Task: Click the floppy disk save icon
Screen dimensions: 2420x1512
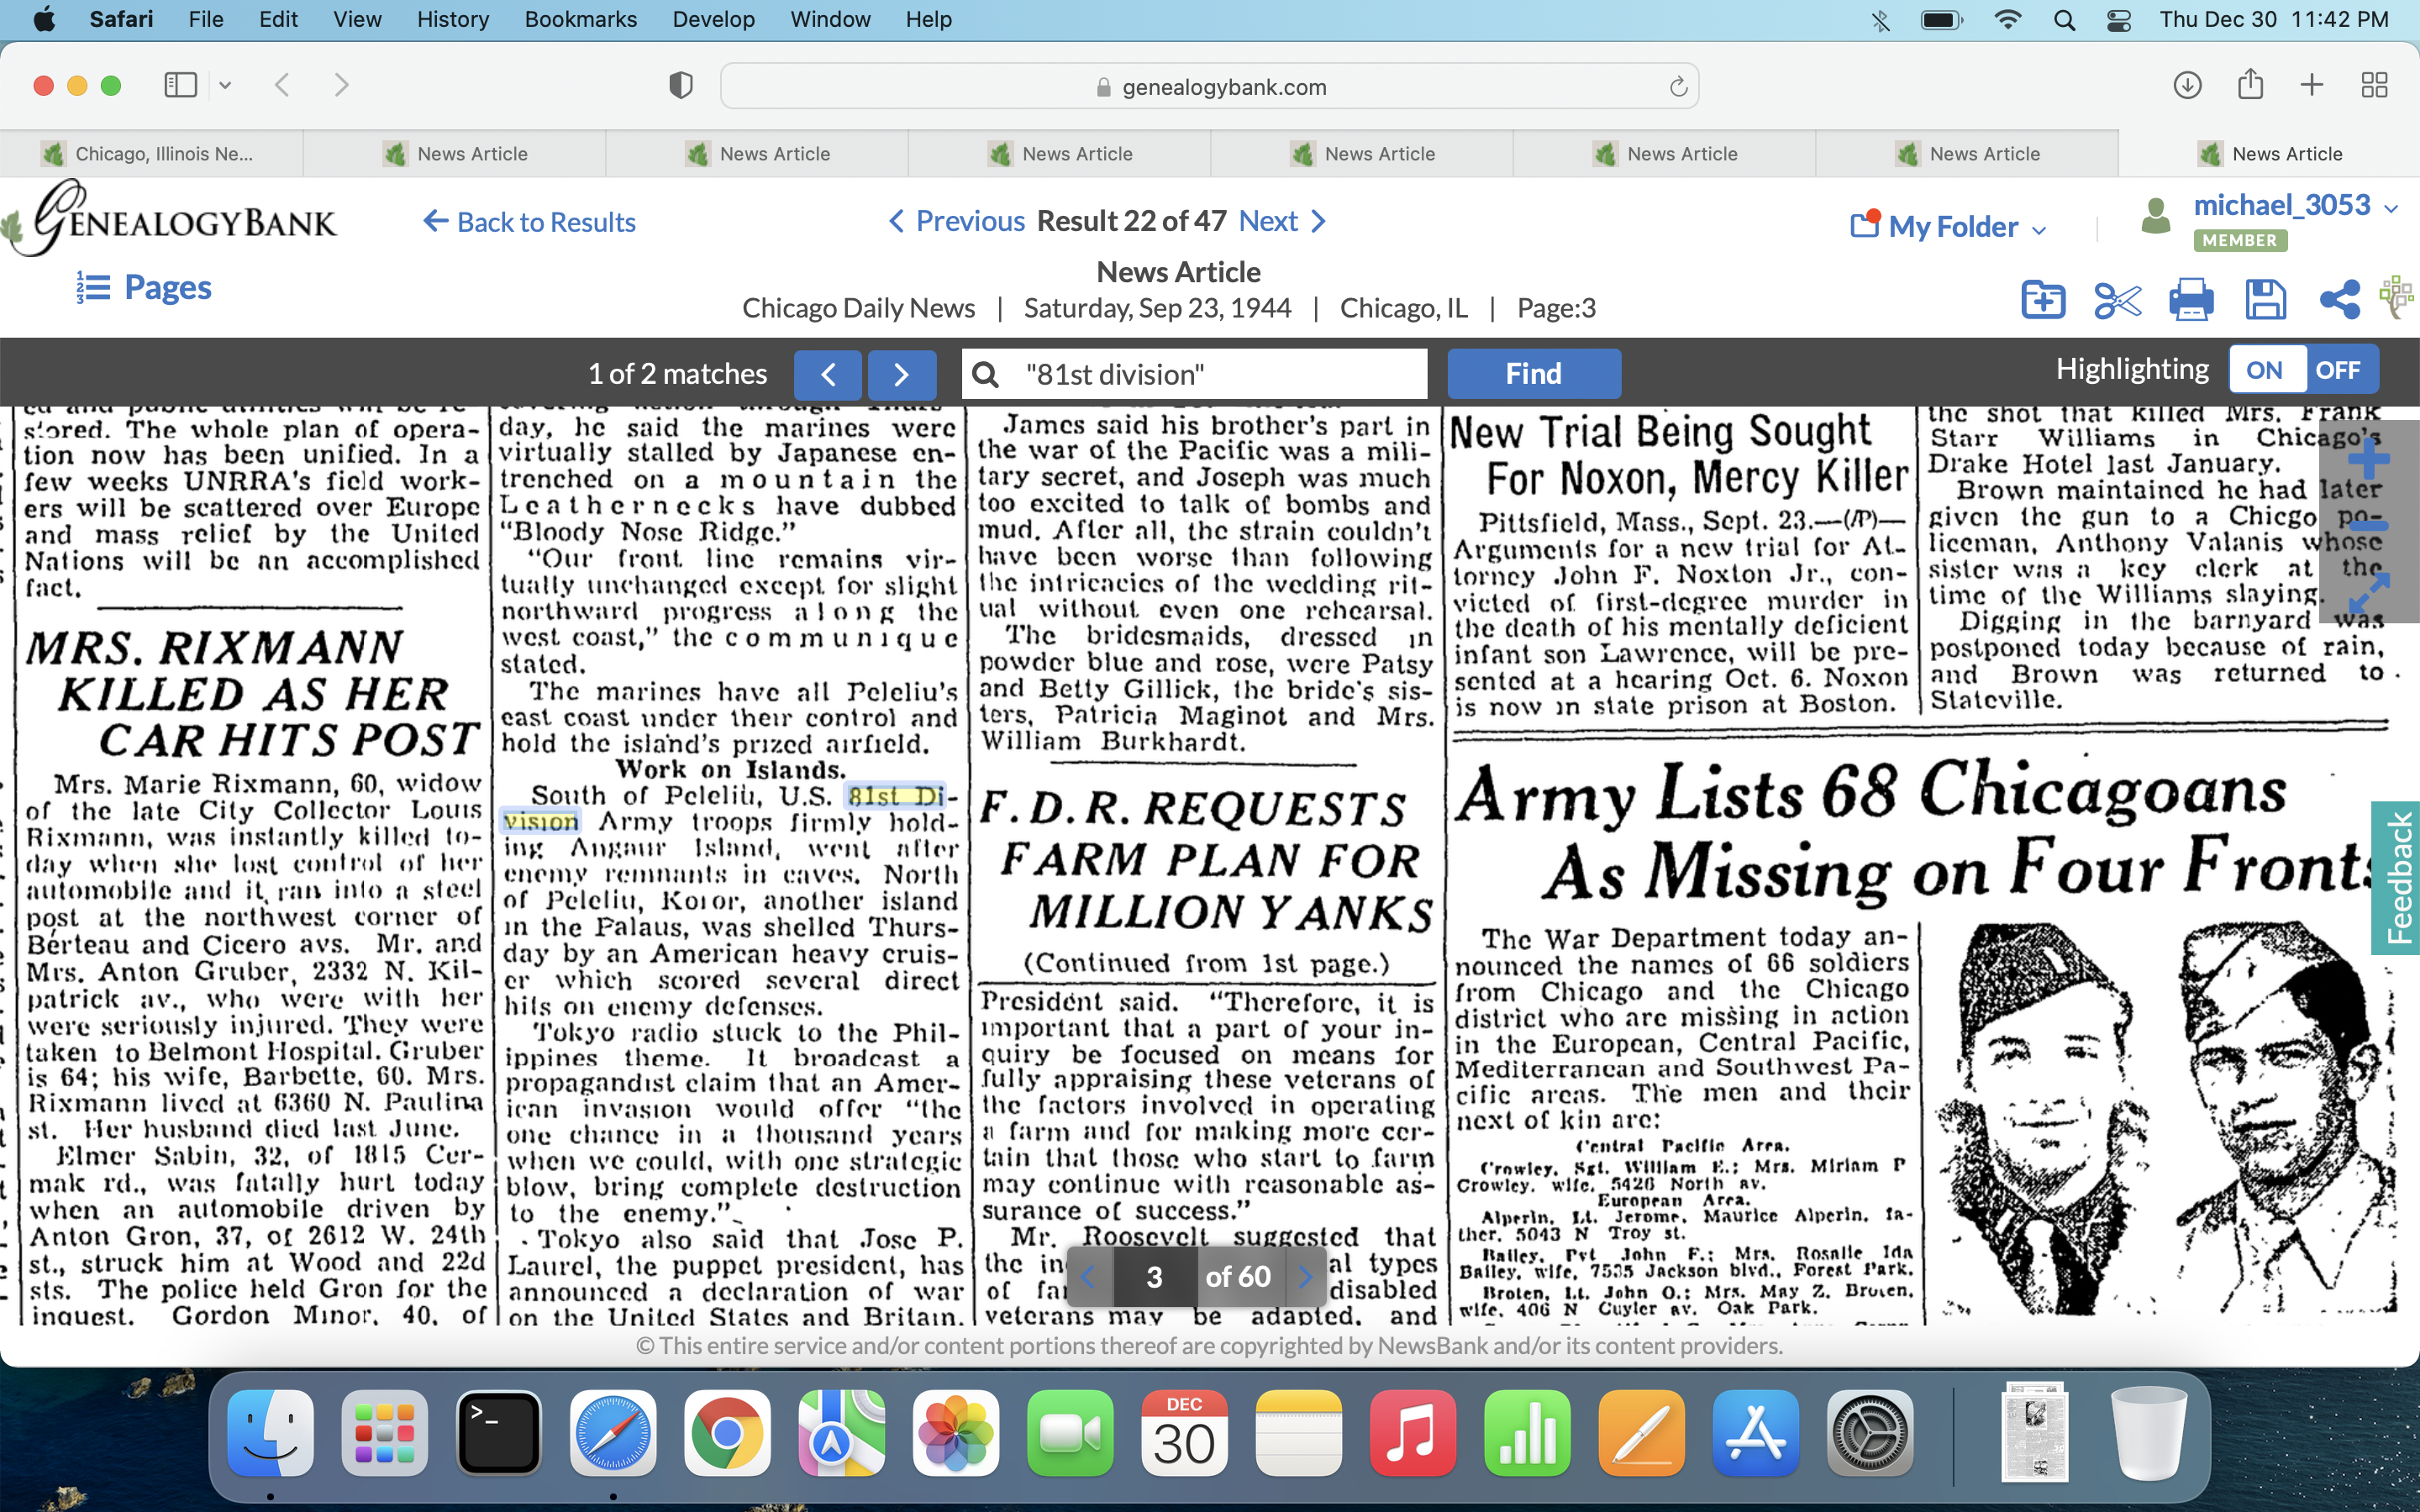Action: tap(2265, 300)
